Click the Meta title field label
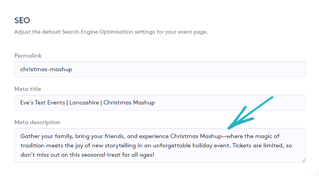This screenshot has height=176, width=319. pos(28,89)
